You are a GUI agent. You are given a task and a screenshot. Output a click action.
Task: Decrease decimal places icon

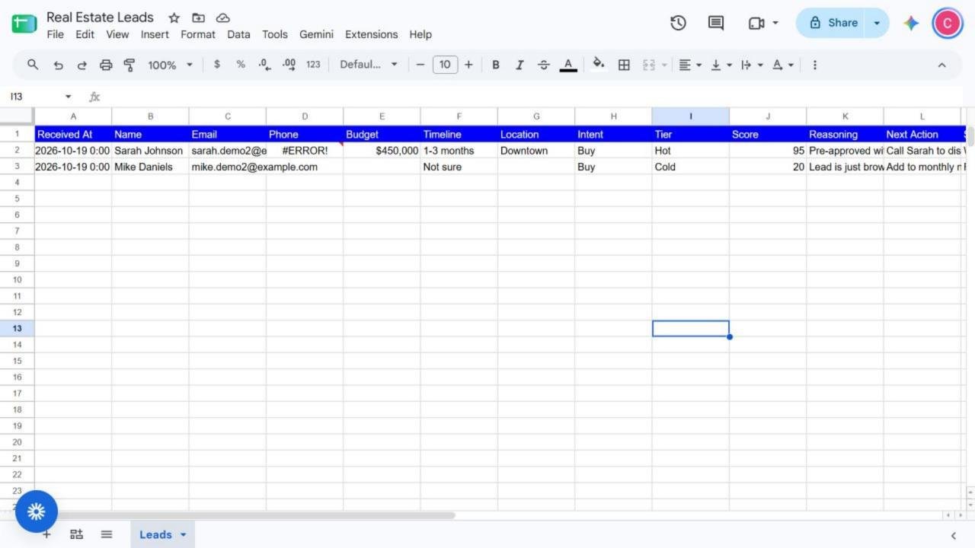pos(264,65)
